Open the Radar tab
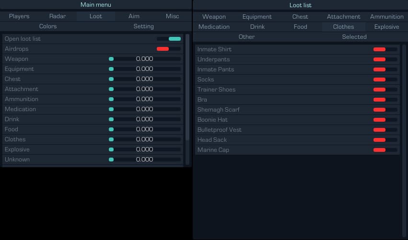This screenshot has width=408, height=240. pyautogui.click(x=58, y=16)
